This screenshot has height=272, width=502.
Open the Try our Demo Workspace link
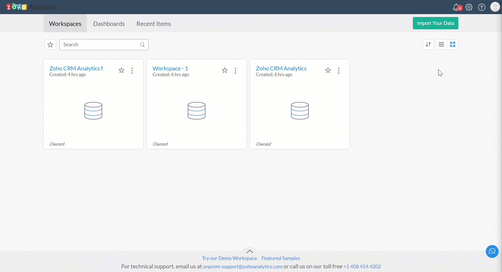tap(229, 258)
